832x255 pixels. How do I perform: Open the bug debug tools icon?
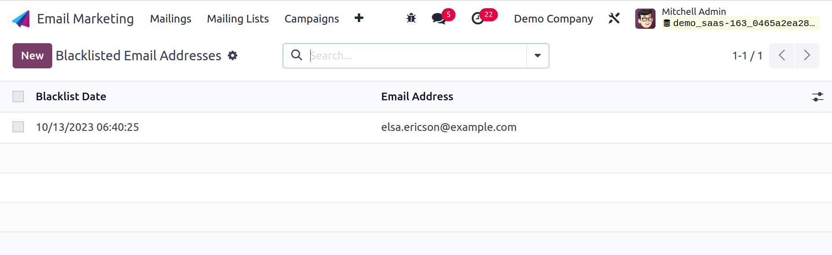(x=411, y=18)
